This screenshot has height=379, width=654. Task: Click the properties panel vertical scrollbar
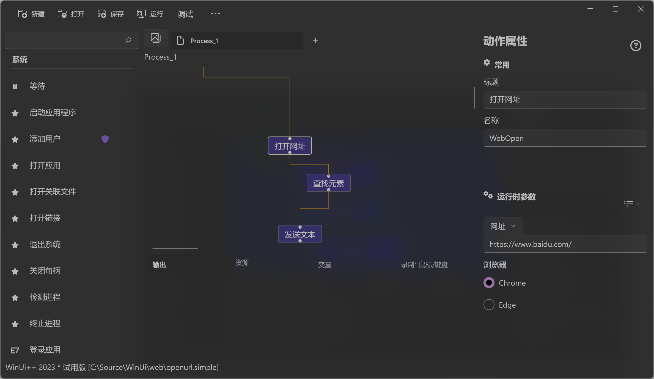(475, 98)
